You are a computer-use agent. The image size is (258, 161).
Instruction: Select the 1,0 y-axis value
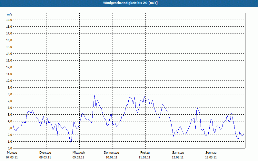click(10, 141)
